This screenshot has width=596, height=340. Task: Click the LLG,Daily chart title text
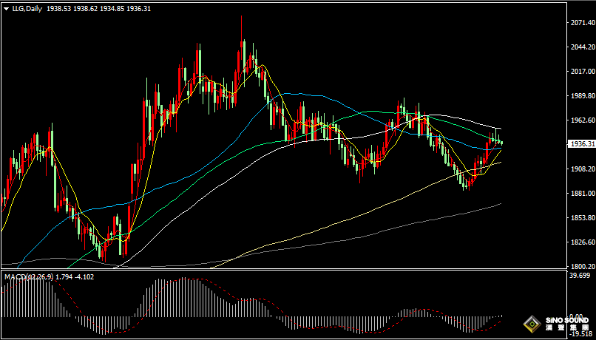coord(28,7)
